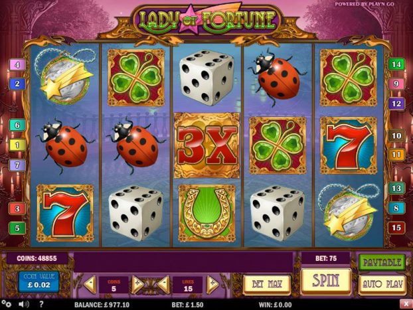The width and height of the screenshot is (413, 310).
Task: Select payline 1 yellow indicator
Action: click(17, 145)
